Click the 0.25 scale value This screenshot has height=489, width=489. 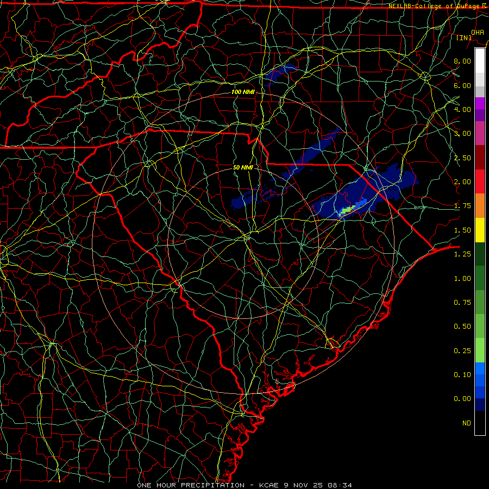click(x=462, y=351)
